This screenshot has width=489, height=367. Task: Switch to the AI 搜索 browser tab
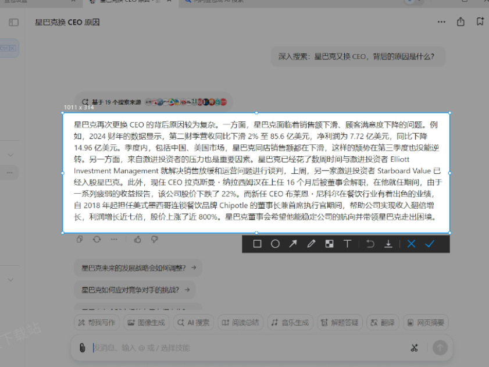218,1
